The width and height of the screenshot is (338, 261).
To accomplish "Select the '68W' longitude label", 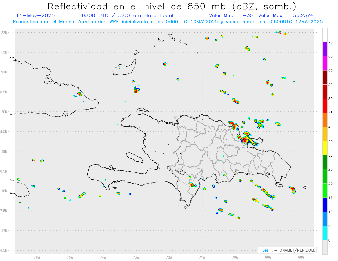I will (301, 257).
